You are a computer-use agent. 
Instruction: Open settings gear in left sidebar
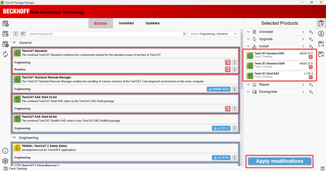(5, 161)
